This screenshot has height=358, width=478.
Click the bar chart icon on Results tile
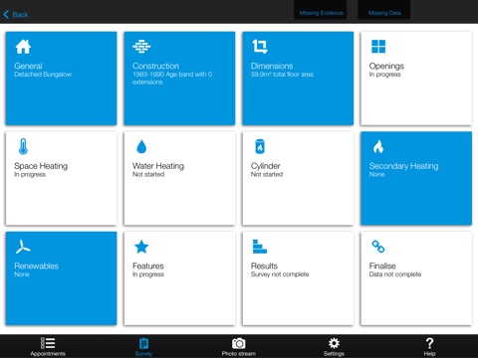(x=260, y=247)
